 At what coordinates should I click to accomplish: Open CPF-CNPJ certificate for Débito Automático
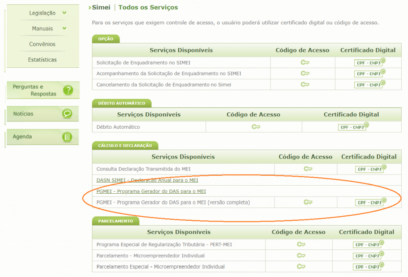tap(353, 127)
